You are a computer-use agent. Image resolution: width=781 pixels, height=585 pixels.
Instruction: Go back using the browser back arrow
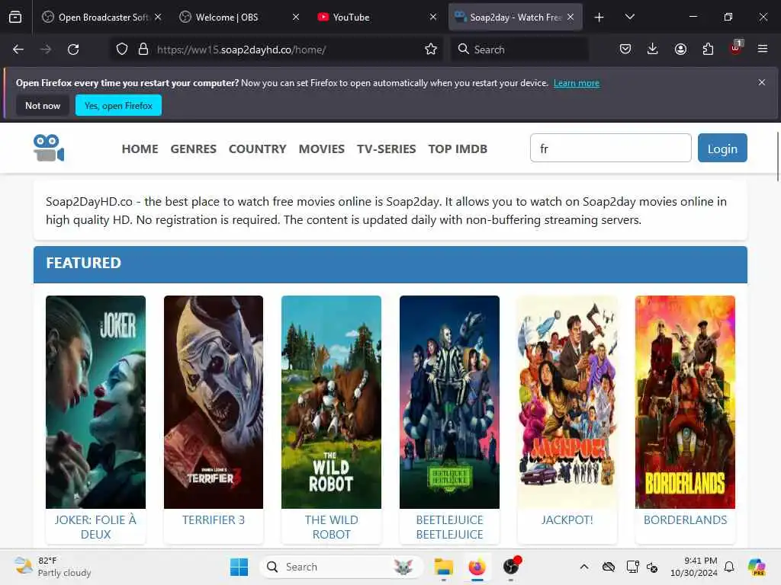tap(18, 50)
